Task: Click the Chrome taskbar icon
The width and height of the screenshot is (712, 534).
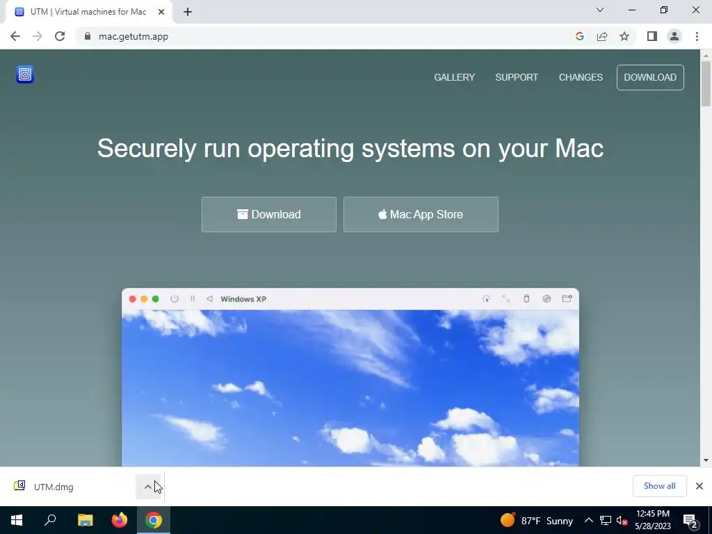Action: (x=154, y=520)
